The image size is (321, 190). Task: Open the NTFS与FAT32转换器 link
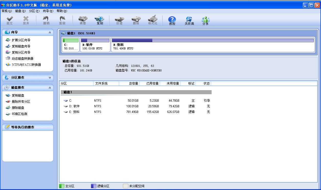click(26, 65)
